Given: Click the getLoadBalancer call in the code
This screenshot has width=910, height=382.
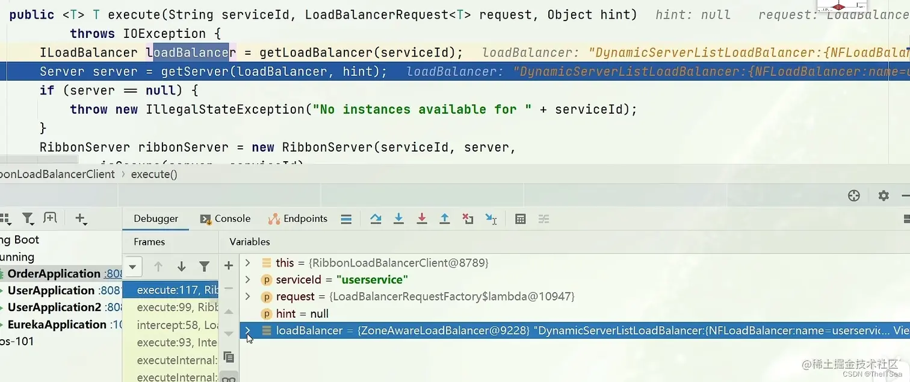Looking at the screenshot, I should [x=316, y=53].
